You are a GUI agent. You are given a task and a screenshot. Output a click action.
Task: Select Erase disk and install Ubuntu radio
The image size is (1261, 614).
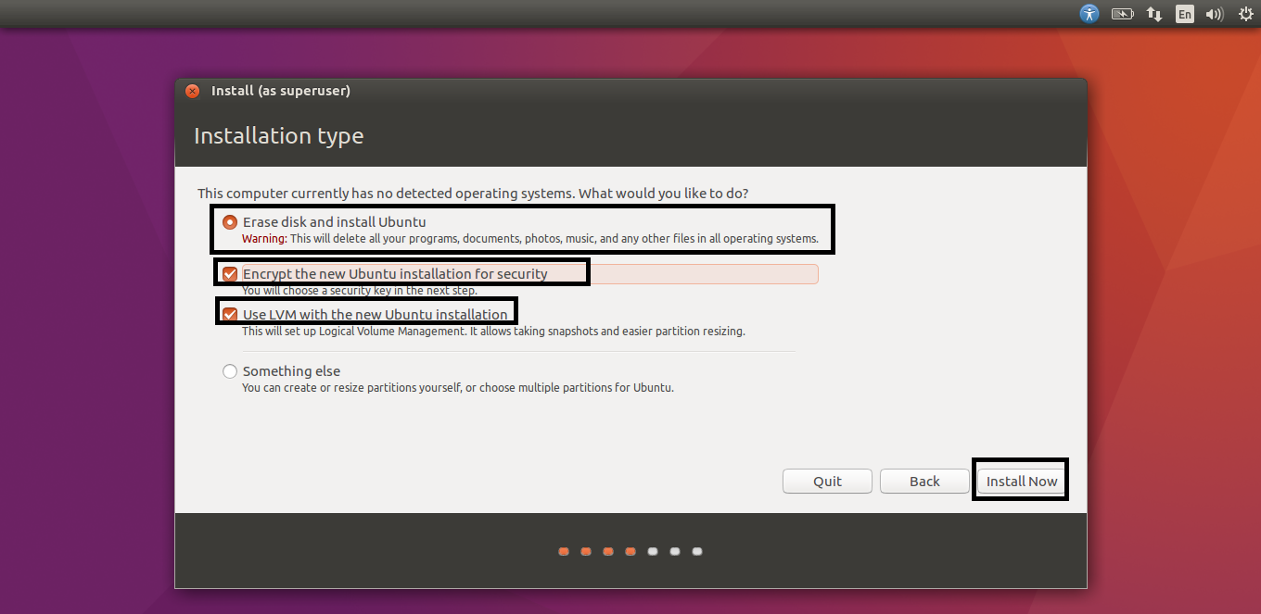click(x=230, y=222)
